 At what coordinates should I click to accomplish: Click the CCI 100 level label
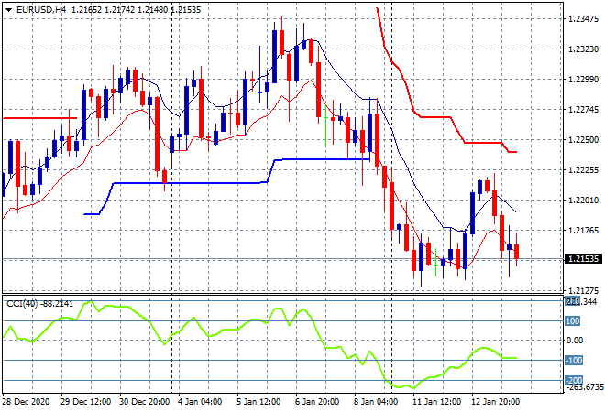pos(573,321)
